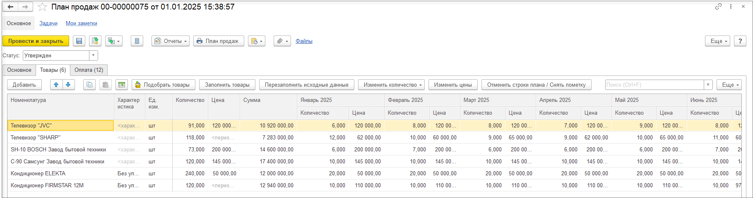Viewport: 753px width, 198px height.
Task: Select the Кондиционер ELEKTA row
Action: (38, 174)
